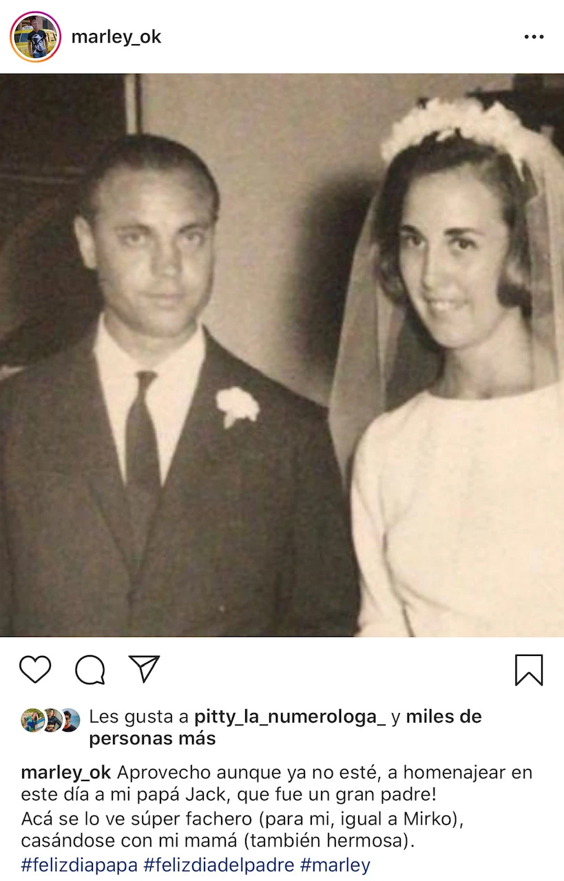Tap caption author marley_ok
Image resolution: width=564 pixels, height=881 pixels.
[65, 772]
